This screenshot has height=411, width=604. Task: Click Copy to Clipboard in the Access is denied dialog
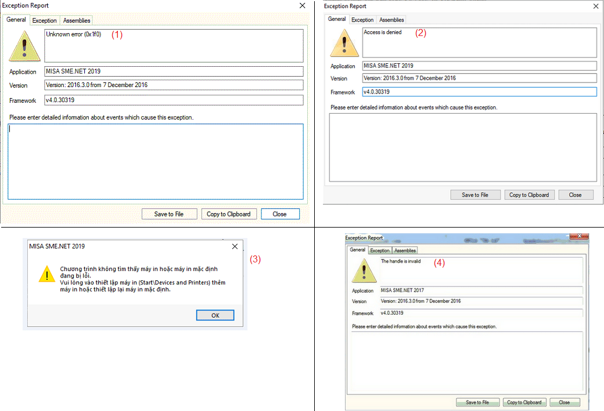(529, 195)
